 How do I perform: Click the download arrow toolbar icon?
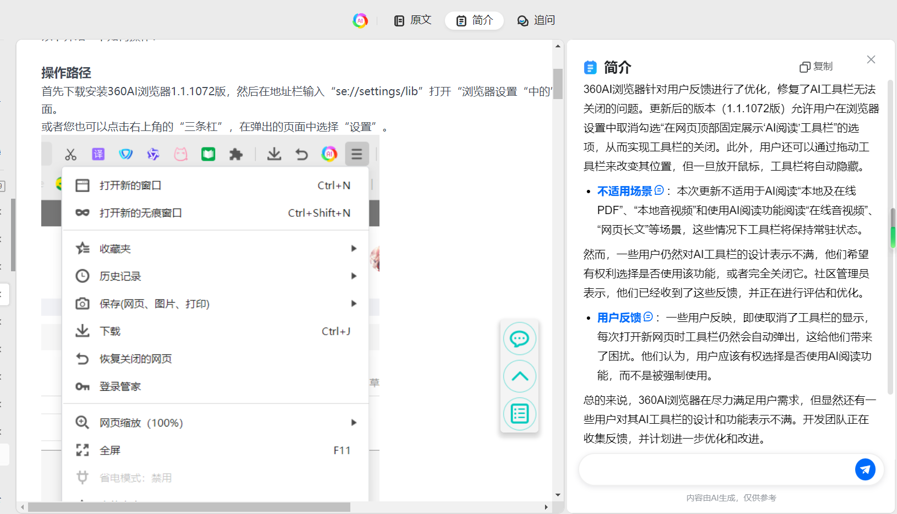pos(274,154)
